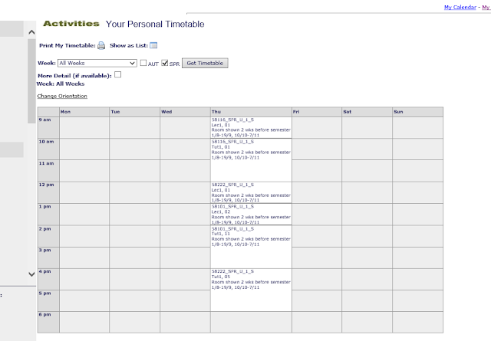The height and width of the screenshot is (341, 491).
Task: Uncheck the SPR semester checkbox
Action: pos(165,63)
